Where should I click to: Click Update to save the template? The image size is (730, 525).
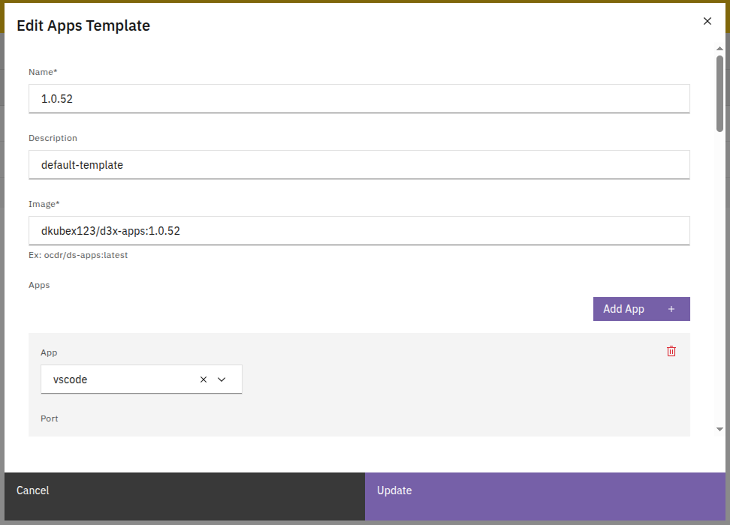(x=545, y=490)
